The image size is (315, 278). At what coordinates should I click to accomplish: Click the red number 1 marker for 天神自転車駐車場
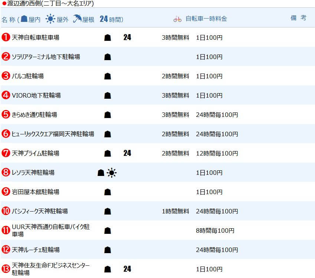pyautogui.click(x=6, y=37)
